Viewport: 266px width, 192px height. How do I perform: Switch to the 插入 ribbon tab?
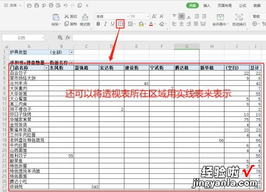coord(206,6)
